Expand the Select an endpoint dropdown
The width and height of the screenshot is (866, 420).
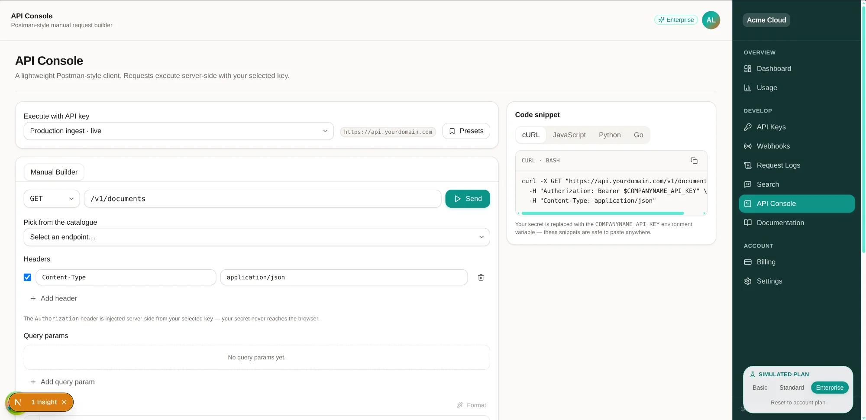(x=257, y=237)
